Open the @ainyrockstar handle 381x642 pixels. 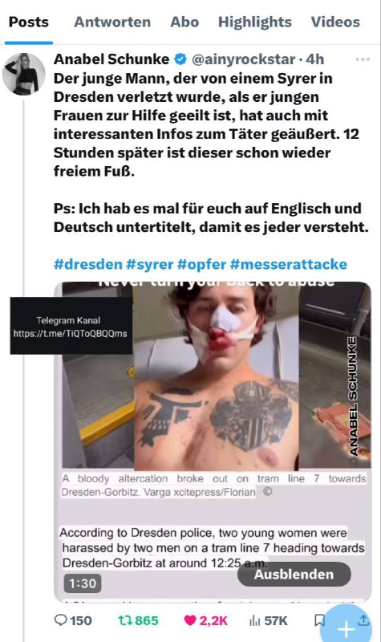point(244,59)
